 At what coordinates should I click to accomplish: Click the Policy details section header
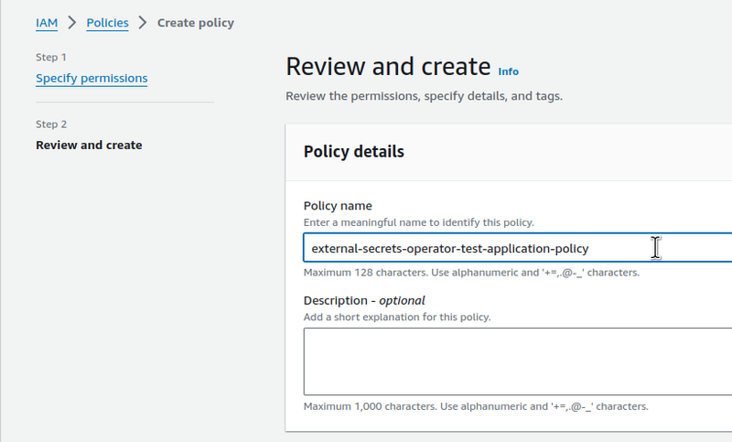coord(354,152)
